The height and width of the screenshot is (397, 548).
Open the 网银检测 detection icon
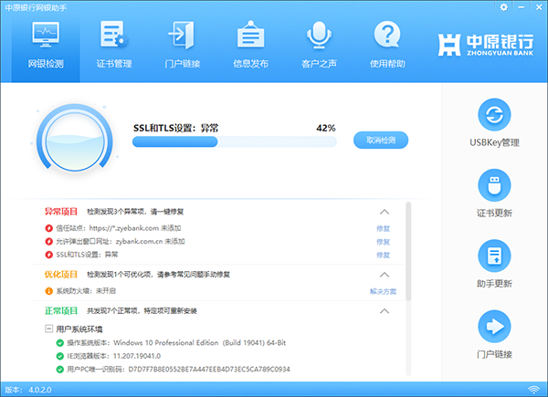click(46, 34)
